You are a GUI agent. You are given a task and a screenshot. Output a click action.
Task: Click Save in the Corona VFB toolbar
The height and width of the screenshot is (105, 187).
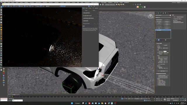5,6
